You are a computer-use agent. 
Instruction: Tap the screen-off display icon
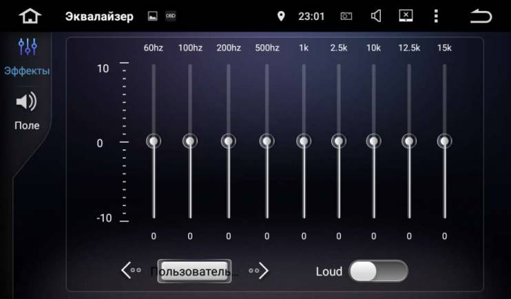pos(406,16)
